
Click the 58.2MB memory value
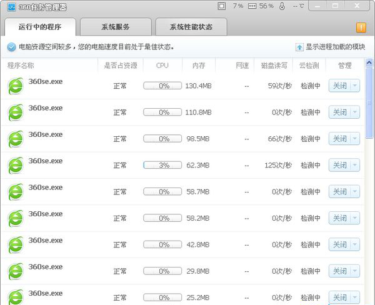click(x=197, y=218)
